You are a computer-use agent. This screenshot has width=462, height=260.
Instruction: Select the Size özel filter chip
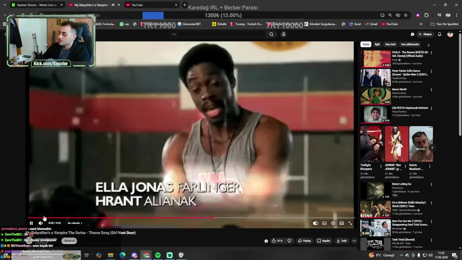390,44
